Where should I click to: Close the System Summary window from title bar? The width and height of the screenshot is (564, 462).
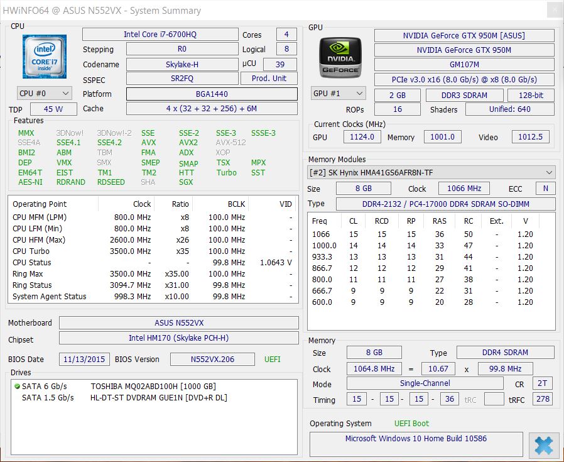[551, 10]
